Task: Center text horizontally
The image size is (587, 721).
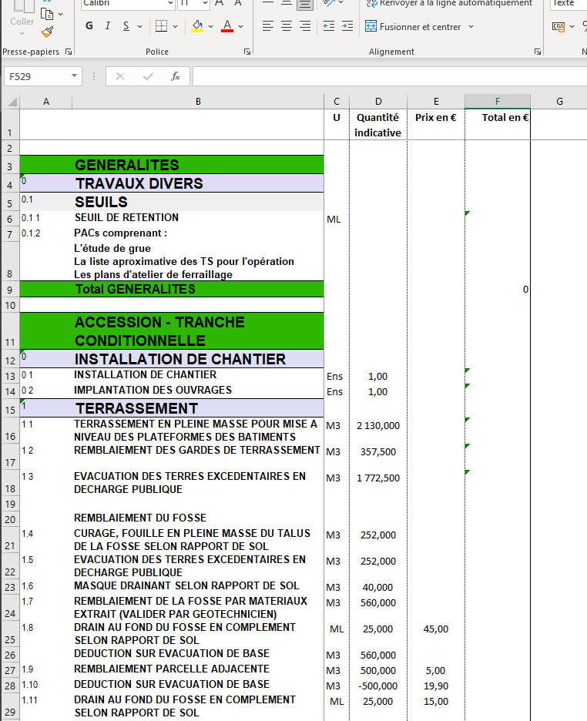Action: 287,26
